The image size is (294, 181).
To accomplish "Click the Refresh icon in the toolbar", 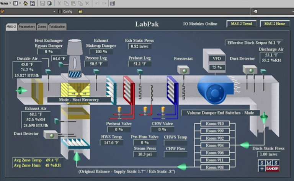I will tap(32, 3).
